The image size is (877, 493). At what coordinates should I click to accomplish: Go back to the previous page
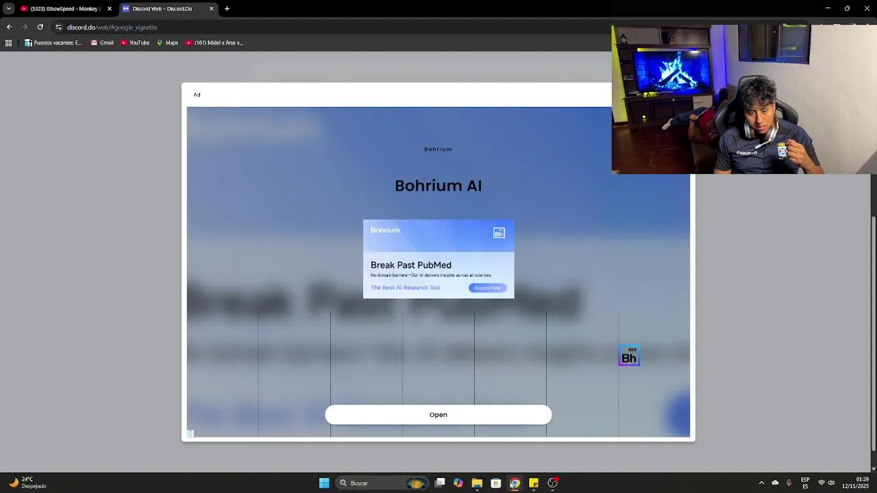(x=9, y=27)
